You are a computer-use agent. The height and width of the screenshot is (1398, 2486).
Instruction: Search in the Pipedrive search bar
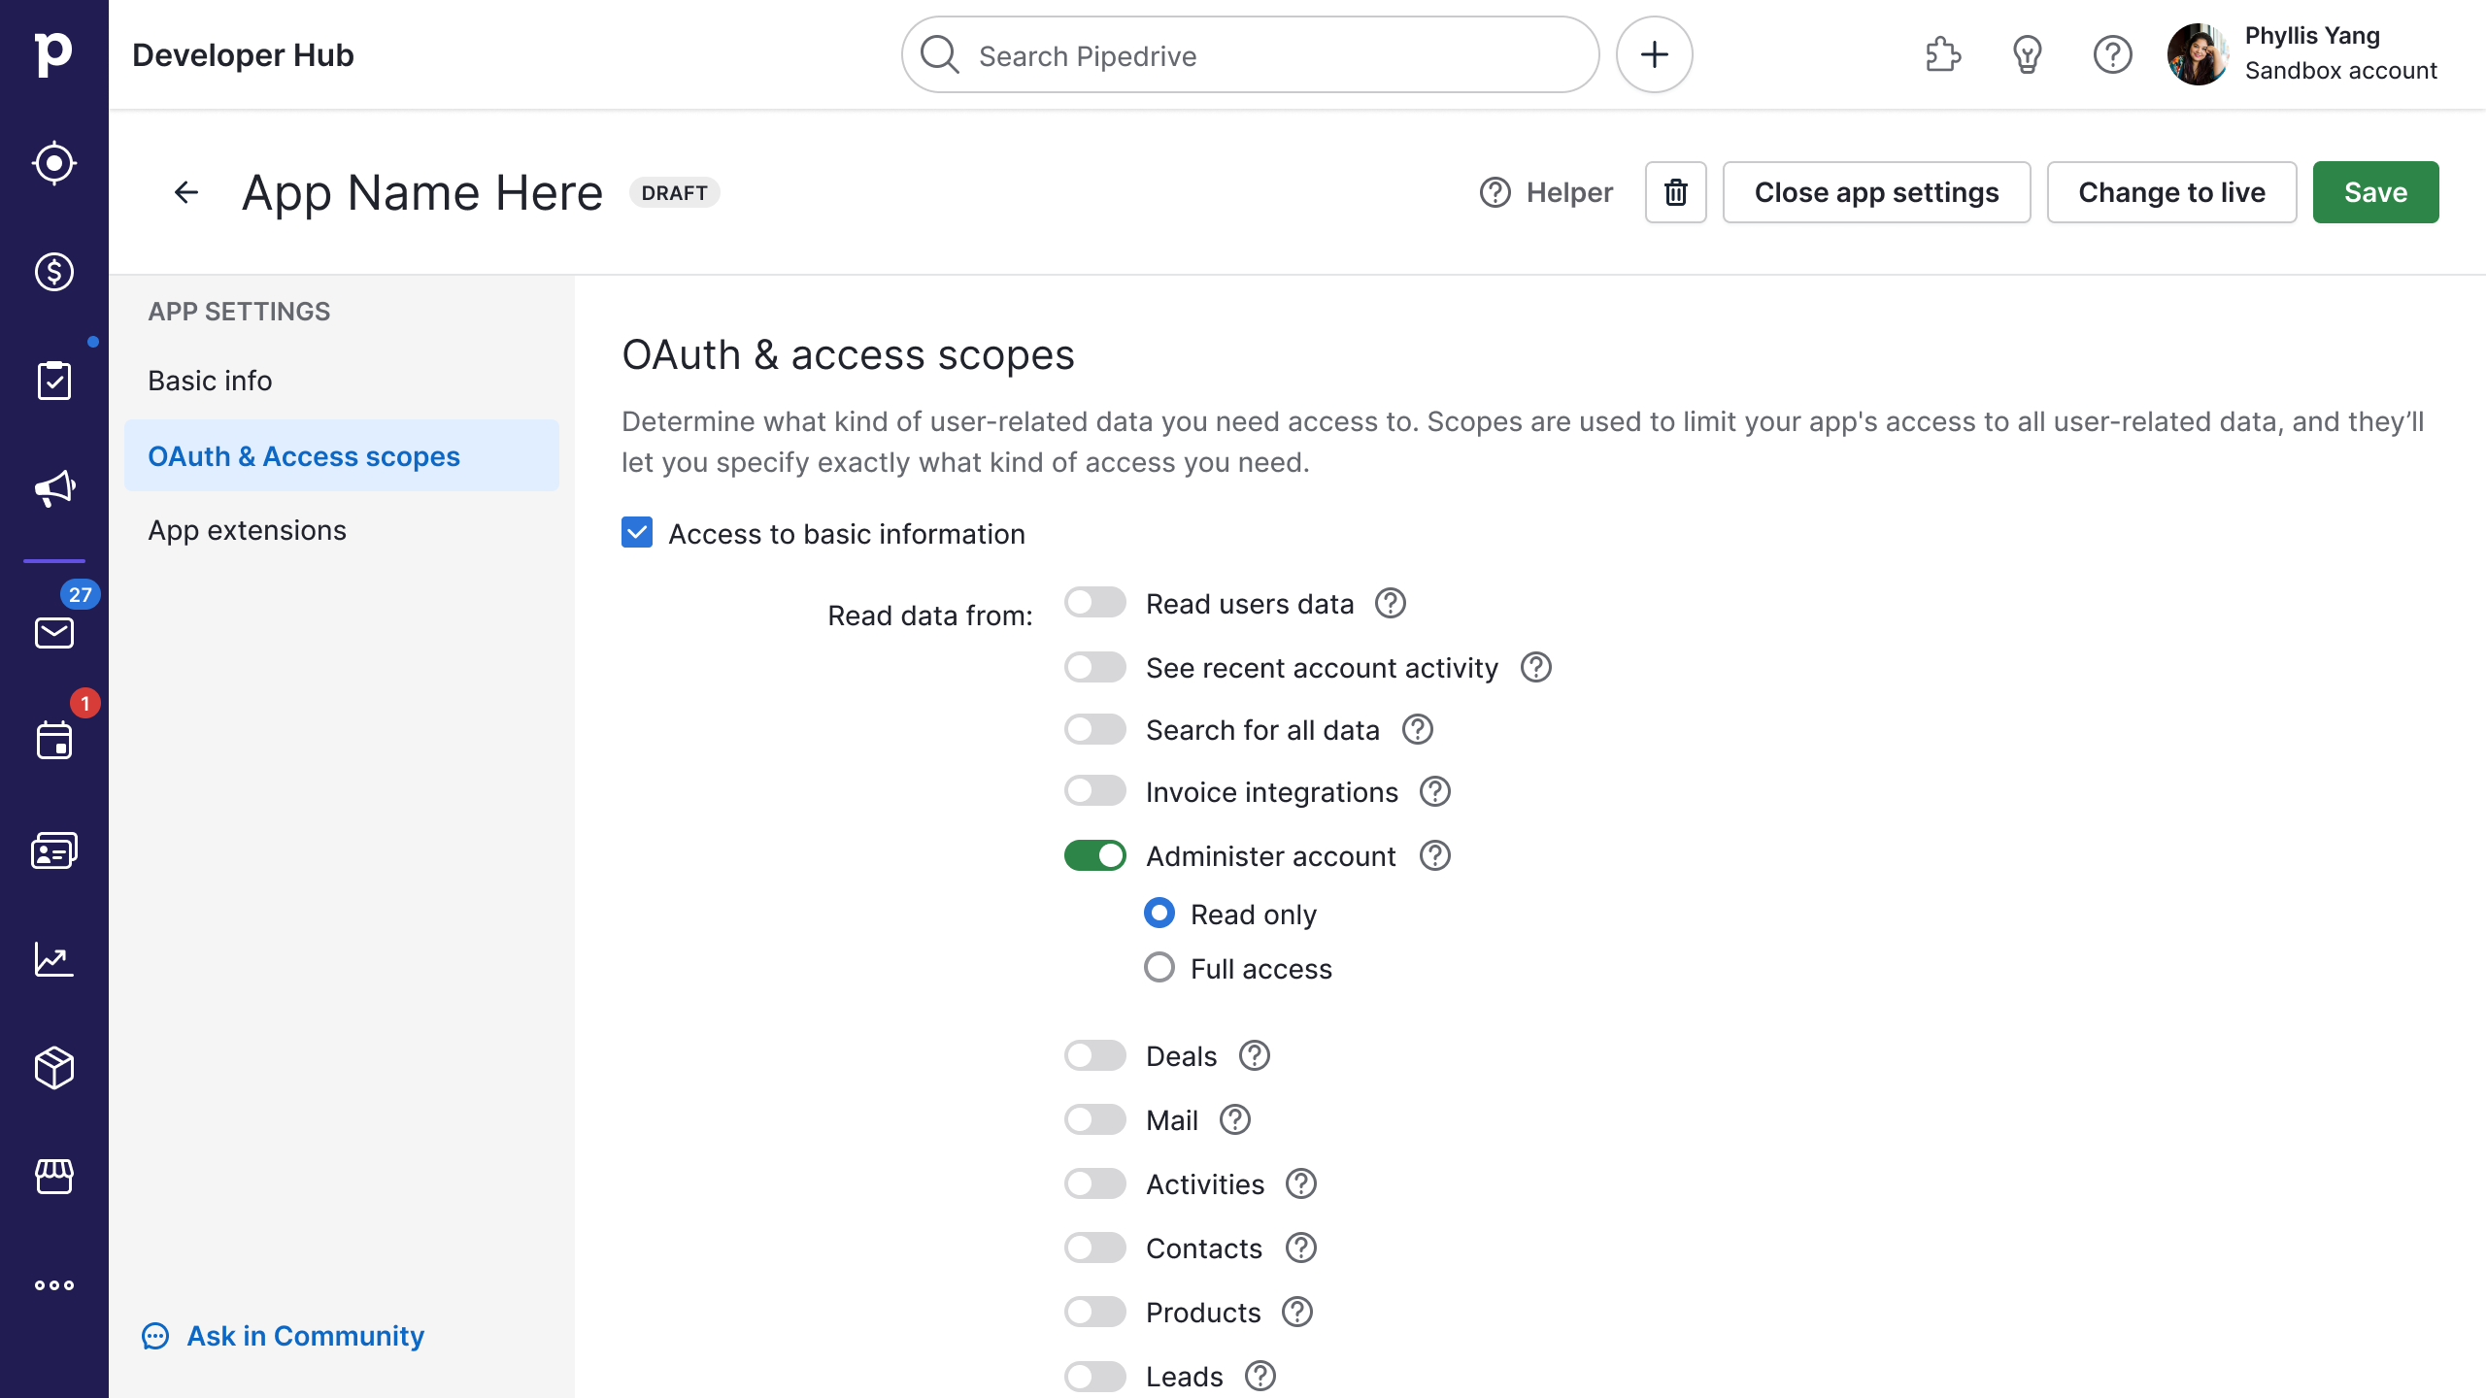point(1252,54)
